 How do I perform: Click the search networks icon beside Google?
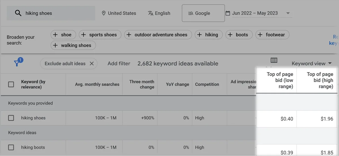191,13
